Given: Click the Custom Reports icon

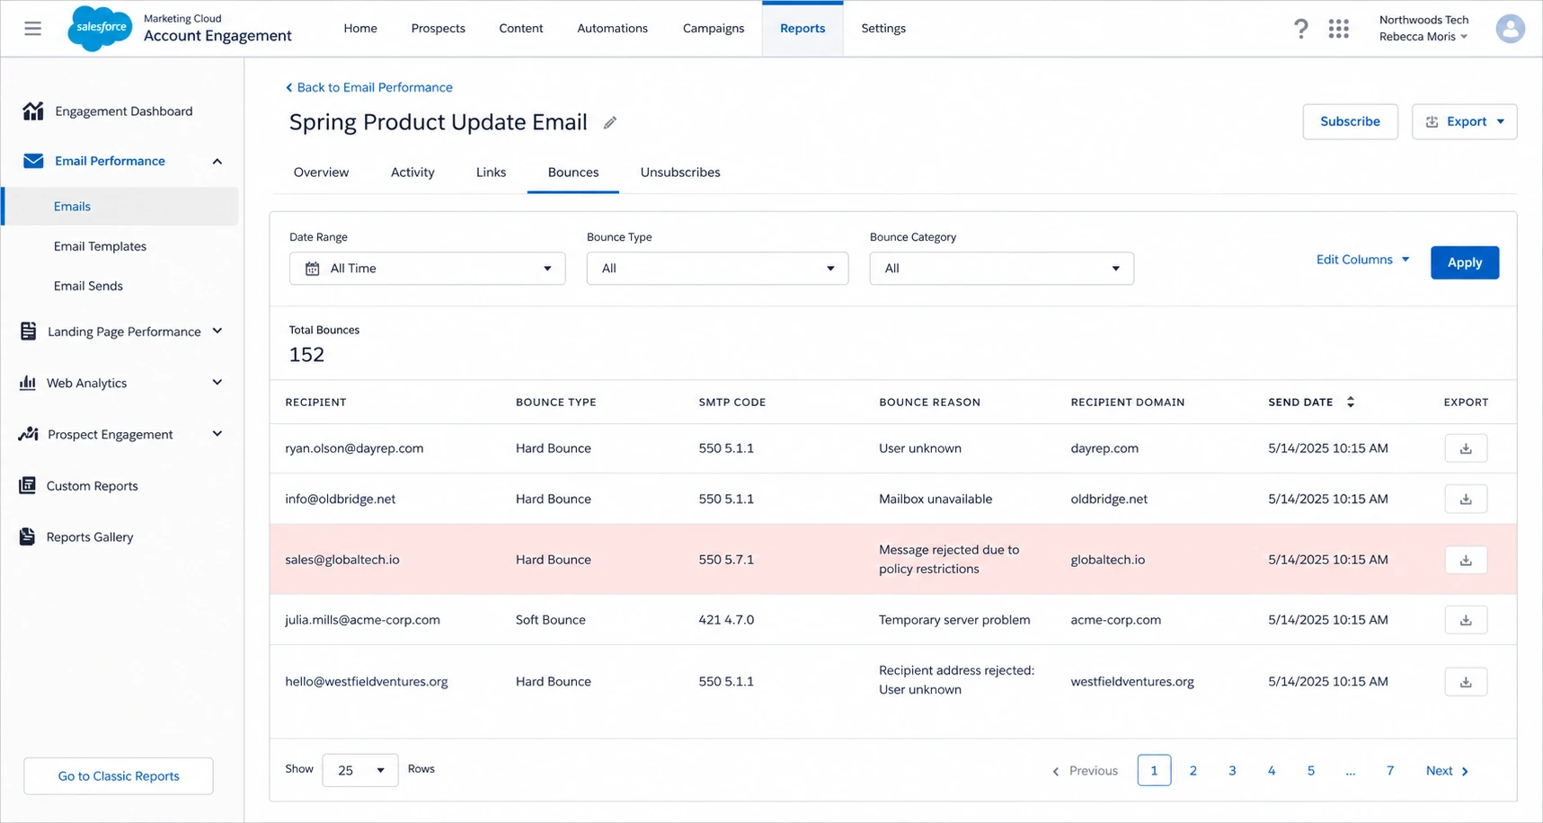Looking at the screenshot, I should point(28,485).
